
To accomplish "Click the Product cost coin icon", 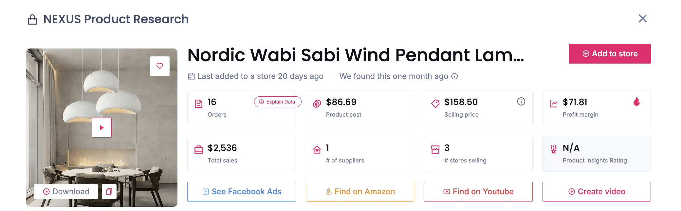I will coord(317,104).
